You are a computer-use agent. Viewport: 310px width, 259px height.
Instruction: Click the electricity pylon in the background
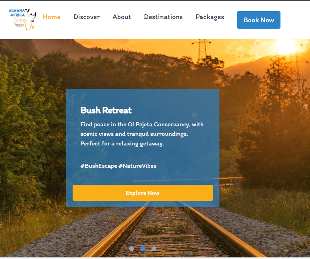point(201,51)
